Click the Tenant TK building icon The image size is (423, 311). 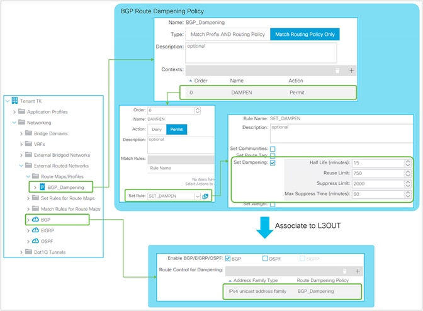14,101
